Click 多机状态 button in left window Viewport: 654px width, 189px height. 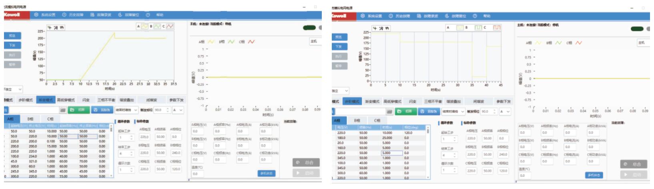267,173
